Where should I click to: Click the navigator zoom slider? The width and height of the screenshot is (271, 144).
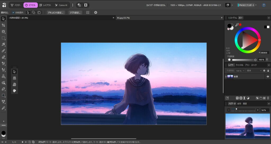[x=243, y=109]
